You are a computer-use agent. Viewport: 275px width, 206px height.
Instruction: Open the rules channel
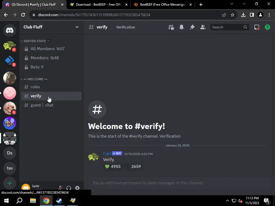pyautogui.click(x=52, y=87)
